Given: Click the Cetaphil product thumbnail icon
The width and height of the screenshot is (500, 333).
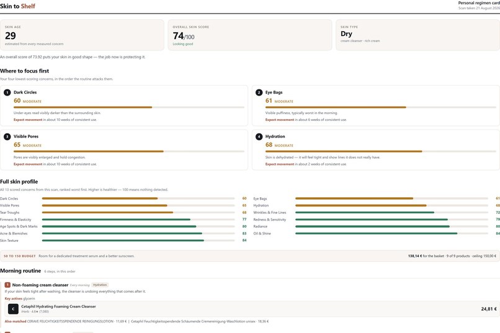Looking at the screenshot, I should click(x=13, y=309).
